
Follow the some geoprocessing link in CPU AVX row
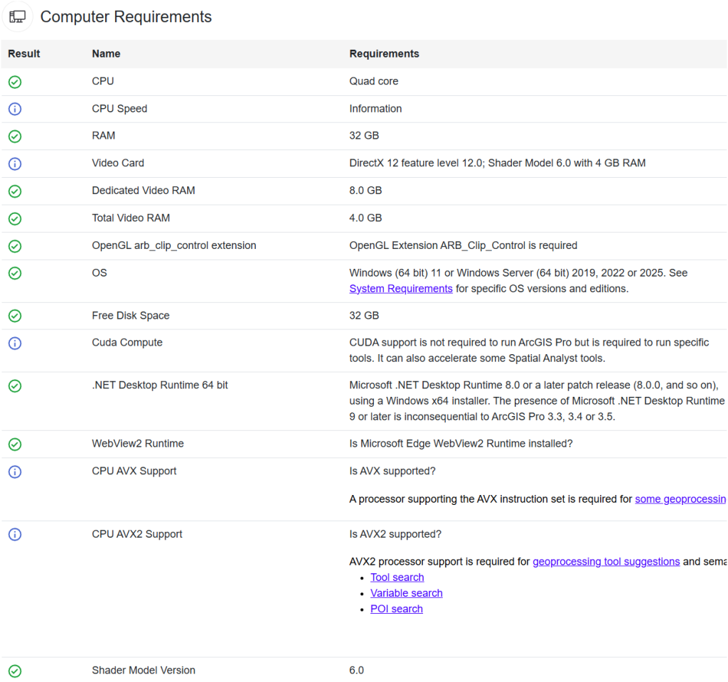(x=680, y=499)
